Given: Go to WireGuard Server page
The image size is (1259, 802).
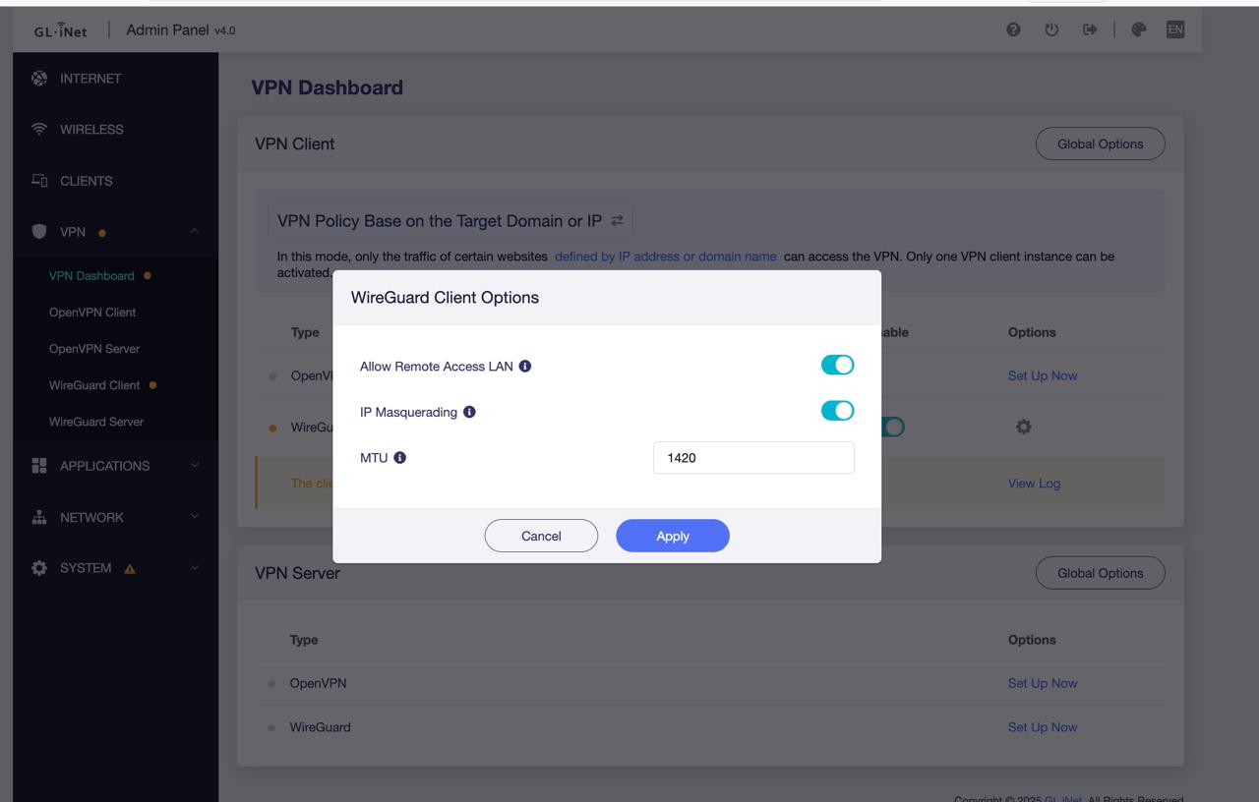Looking at the screenshot, I should click(x=96, y=422).
